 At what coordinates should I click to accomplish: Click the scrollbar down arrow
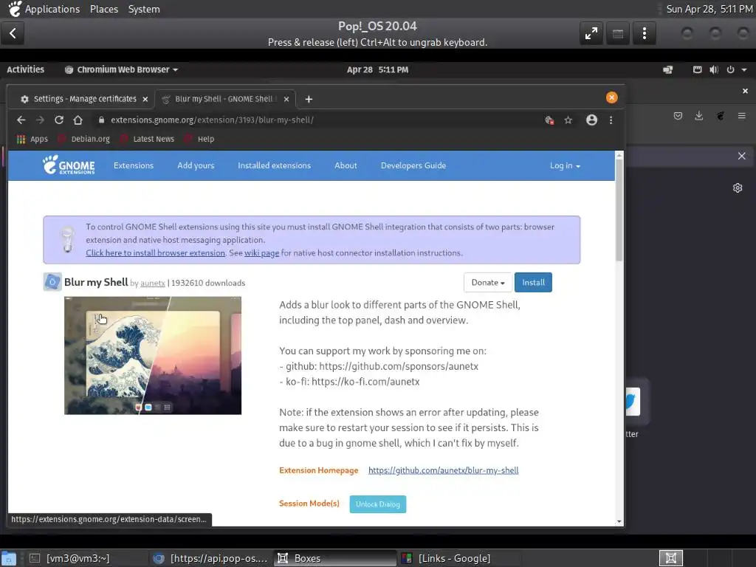coord(619,522)
